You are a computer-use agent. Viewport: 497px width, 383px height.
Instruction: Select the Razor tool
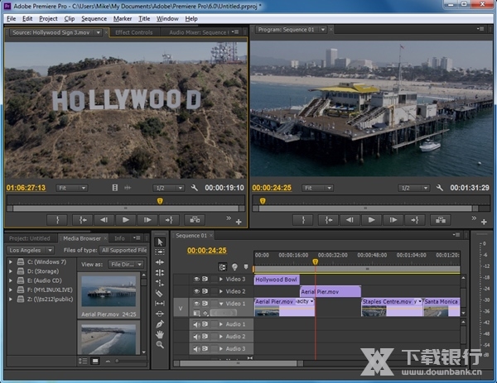[160, 293]
